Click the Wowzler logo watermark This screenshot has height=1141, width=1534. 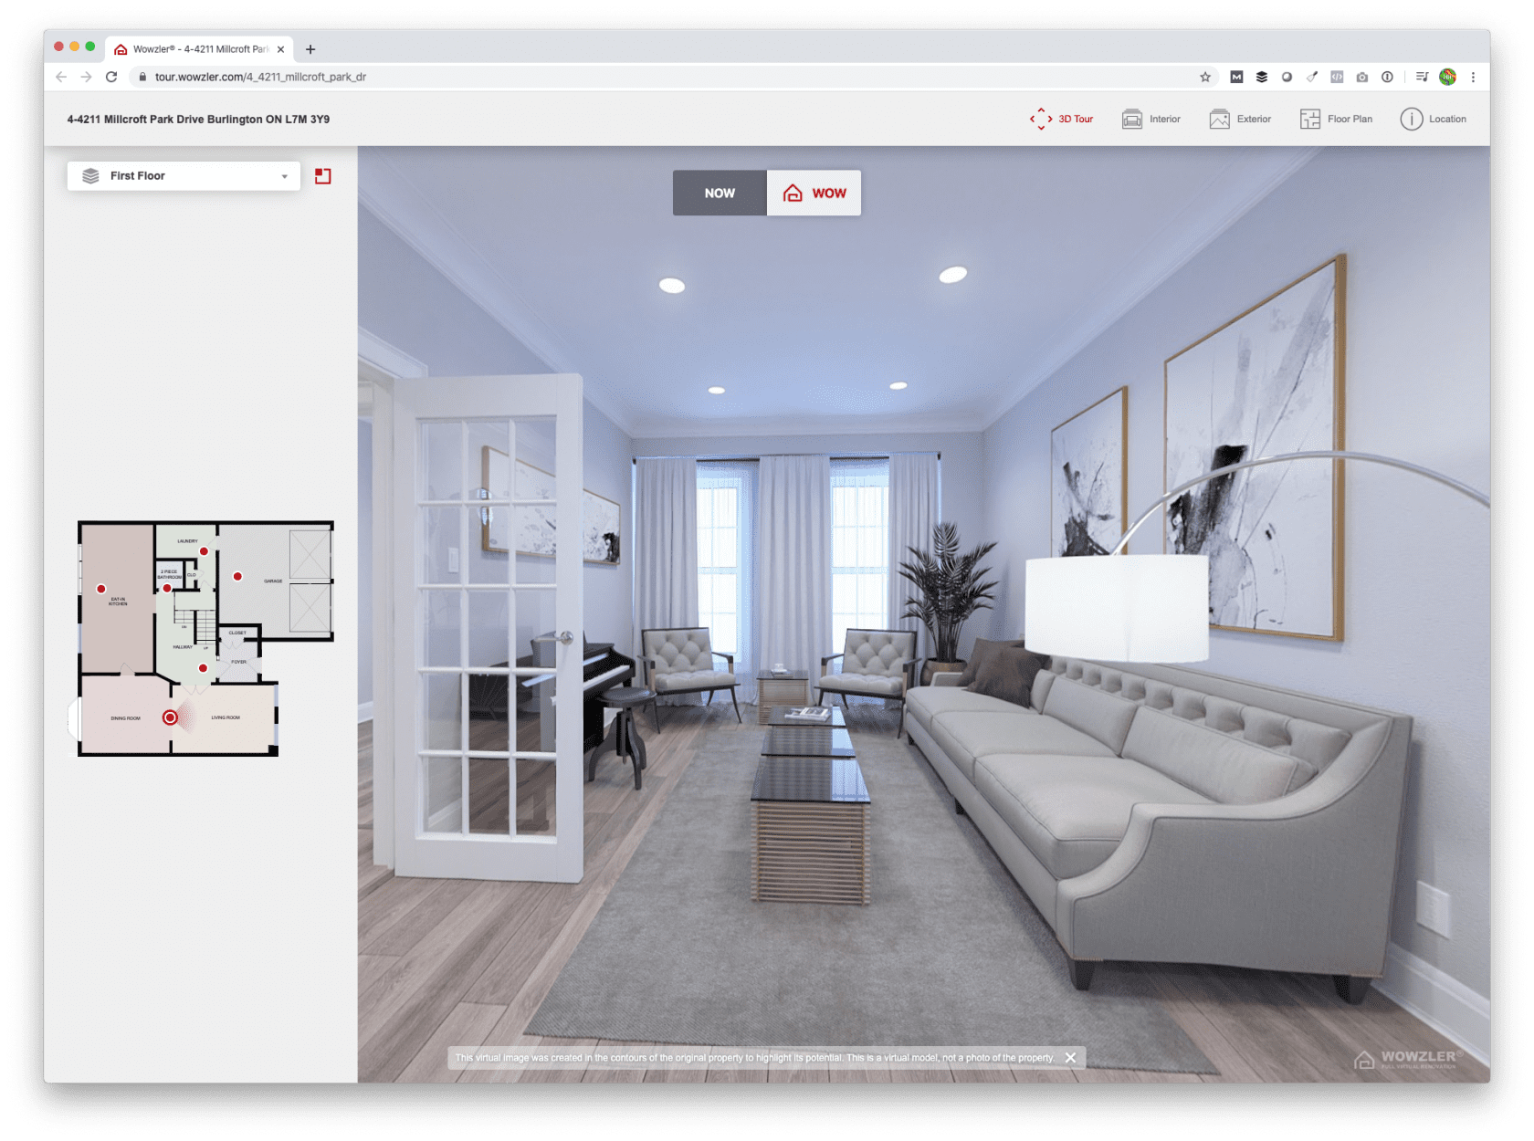point(1406,1061)
